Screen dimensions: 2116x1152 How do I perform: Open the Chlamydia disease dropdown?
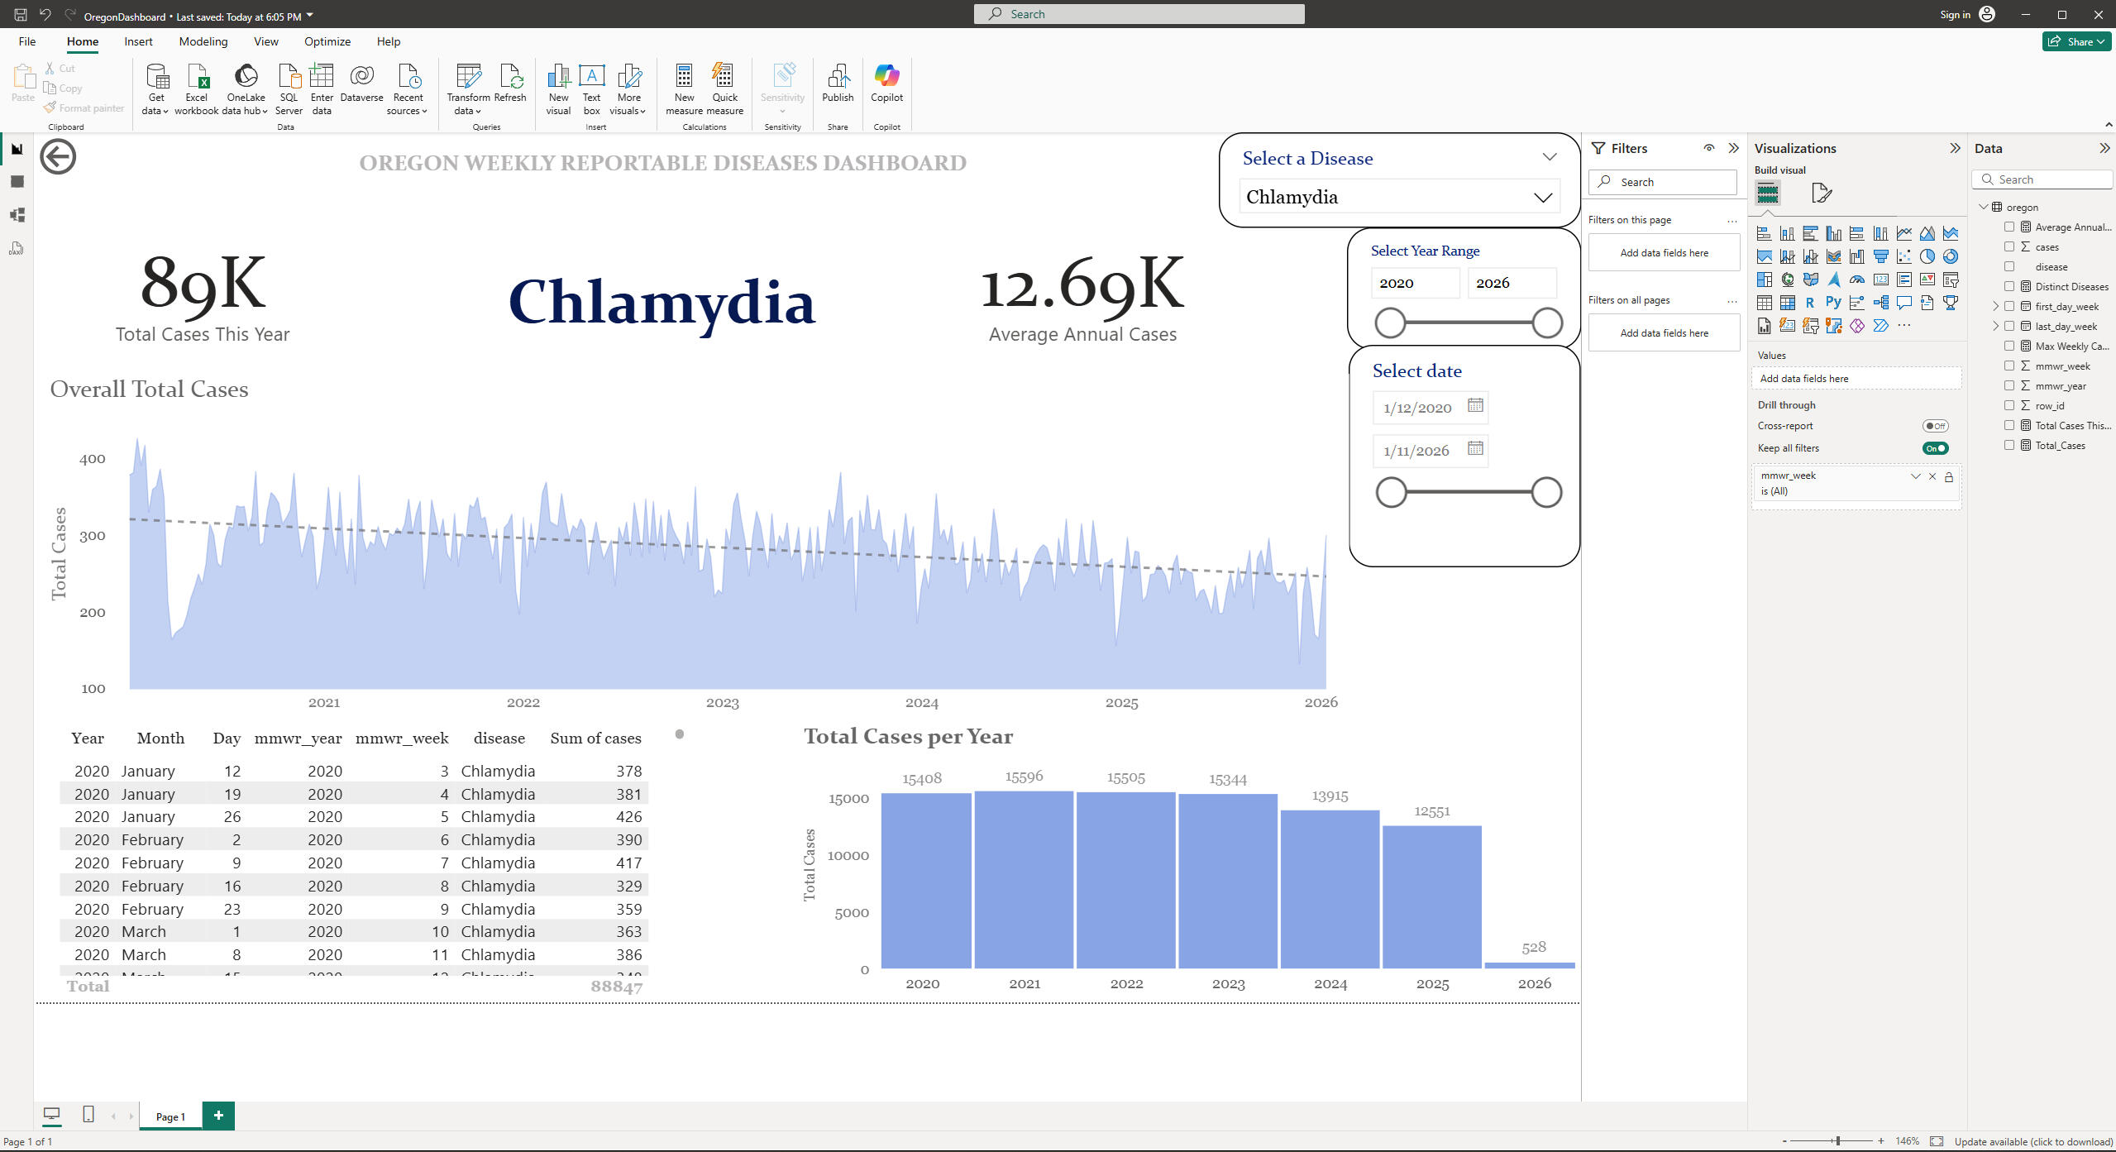[x=1541, y=197]
